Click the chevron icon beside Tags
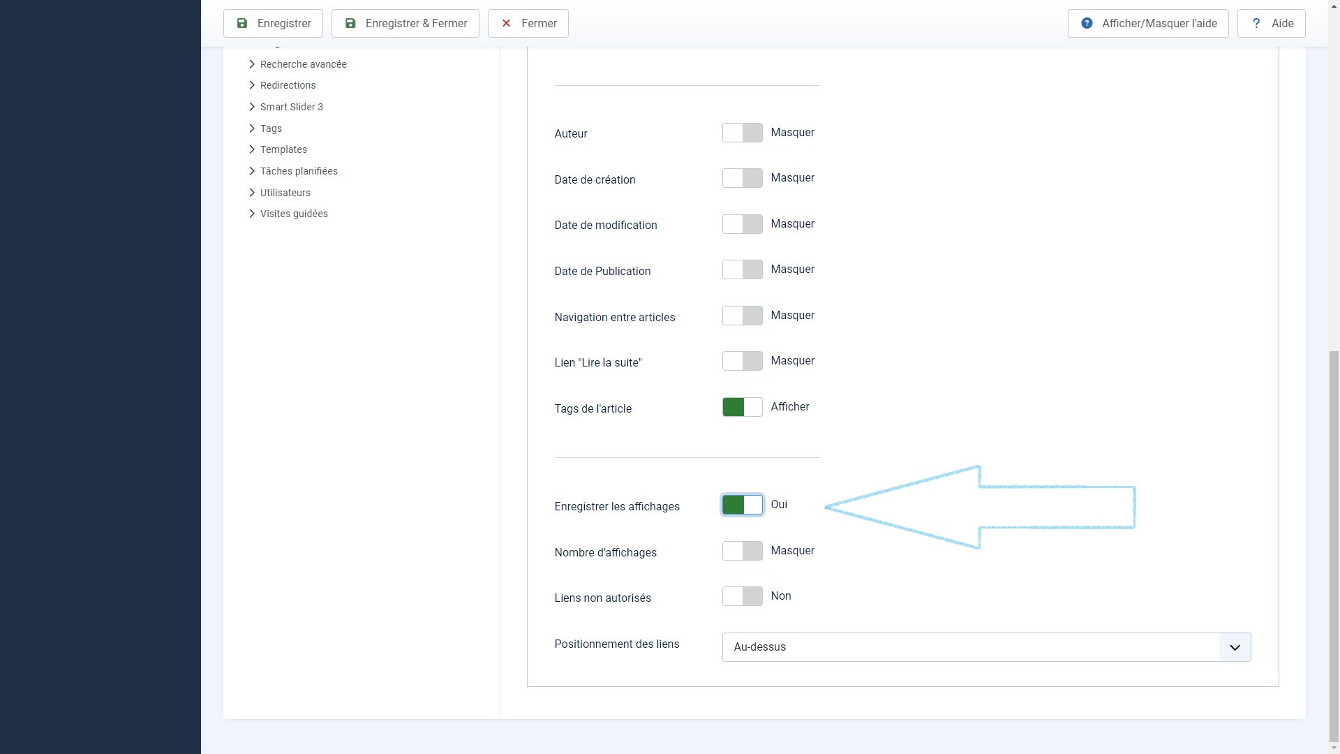Viewport: 1340px width, 754px height. 252,128
